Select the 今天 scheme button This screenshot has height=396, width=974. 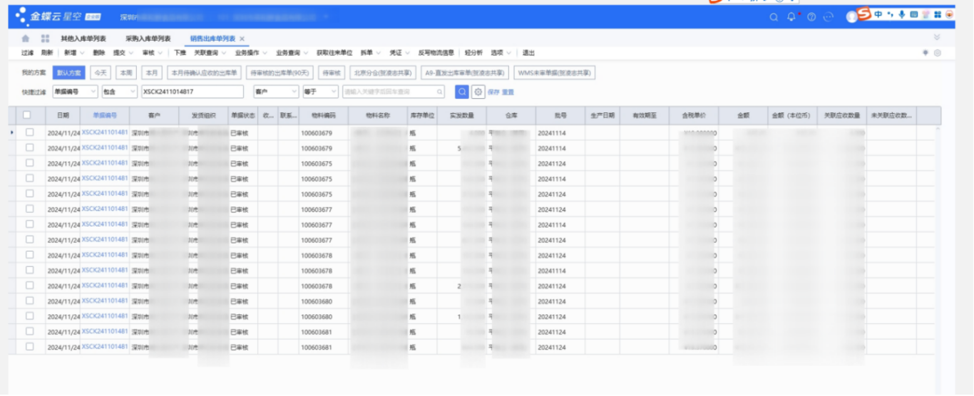coord(101,73)
